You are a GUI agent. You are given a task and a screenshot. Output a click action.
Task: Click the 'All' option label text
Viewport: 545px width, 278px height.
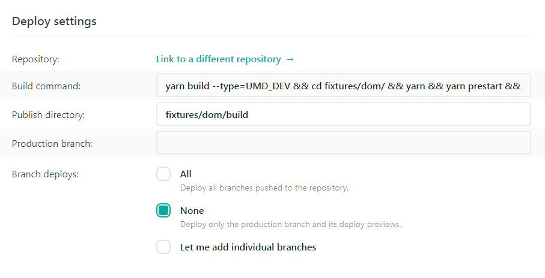(x=186, y=174)
